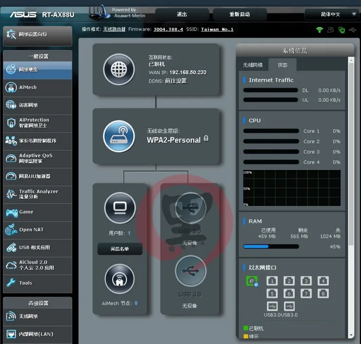Open the 简体中文 language dropdown

coord(331,14)
